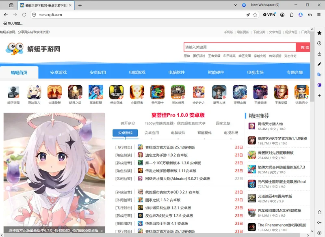Go back to the previous page
The width and height of the screenshot is (325, 237).
pyautogui.click(x=6, y=15)
